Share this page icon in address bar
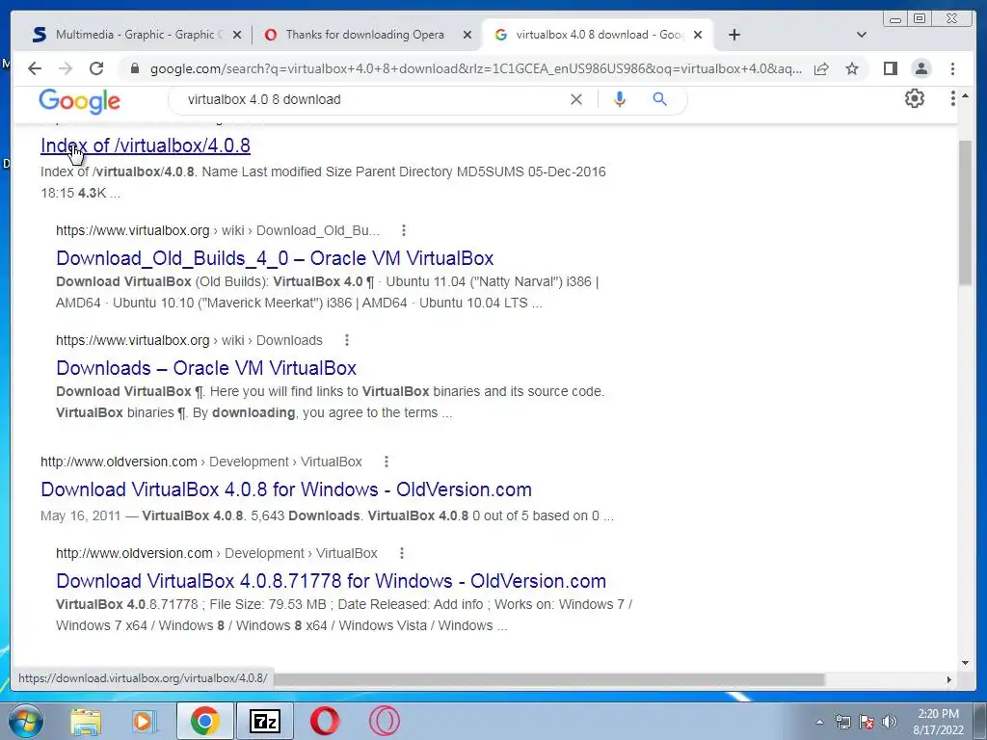 coord(821,68)
